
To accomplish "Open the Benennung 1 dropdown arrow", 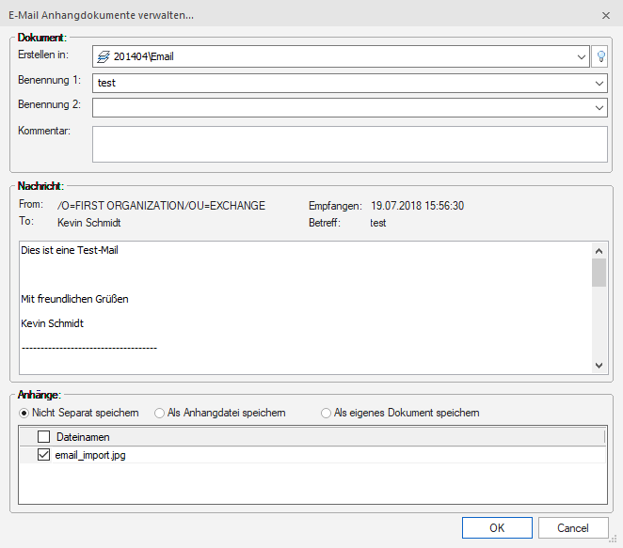I will tap(599, 83).
